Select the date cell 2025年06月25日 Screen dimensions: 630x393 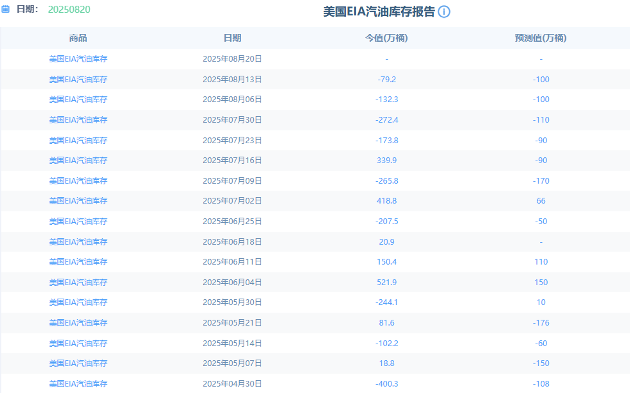click(x=232, y=222)
